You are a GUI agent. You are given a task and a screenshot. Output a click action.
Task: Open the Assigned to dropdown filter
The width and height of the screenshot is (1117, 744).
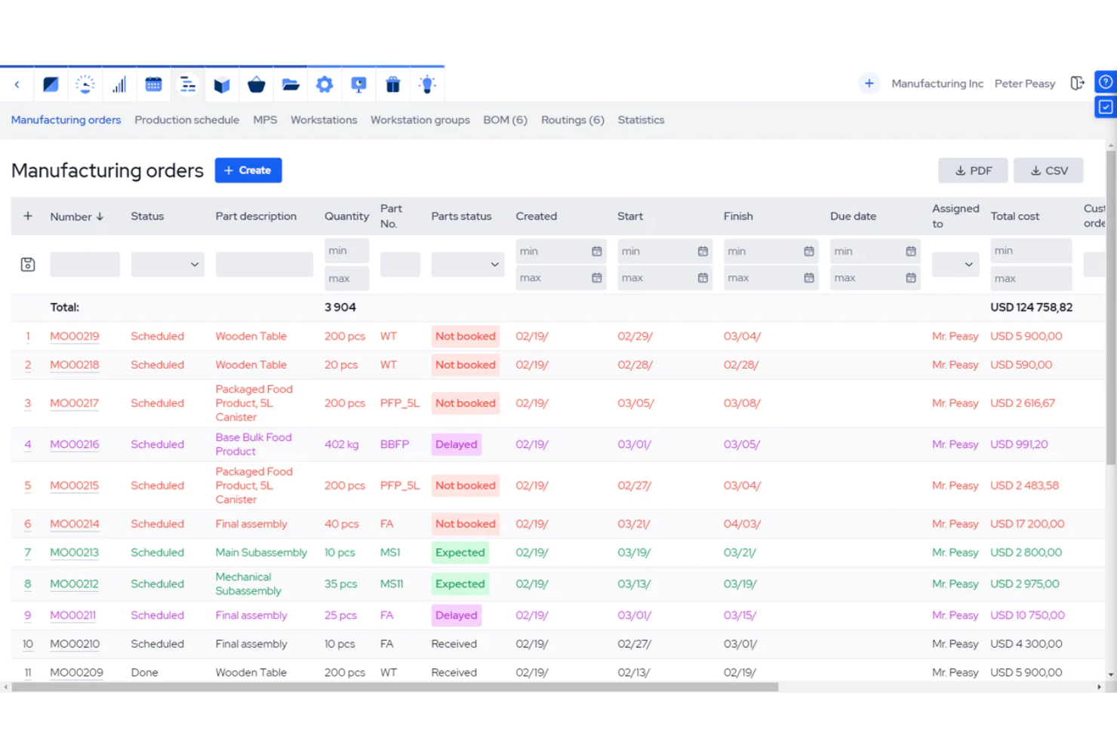click(955, 264)
